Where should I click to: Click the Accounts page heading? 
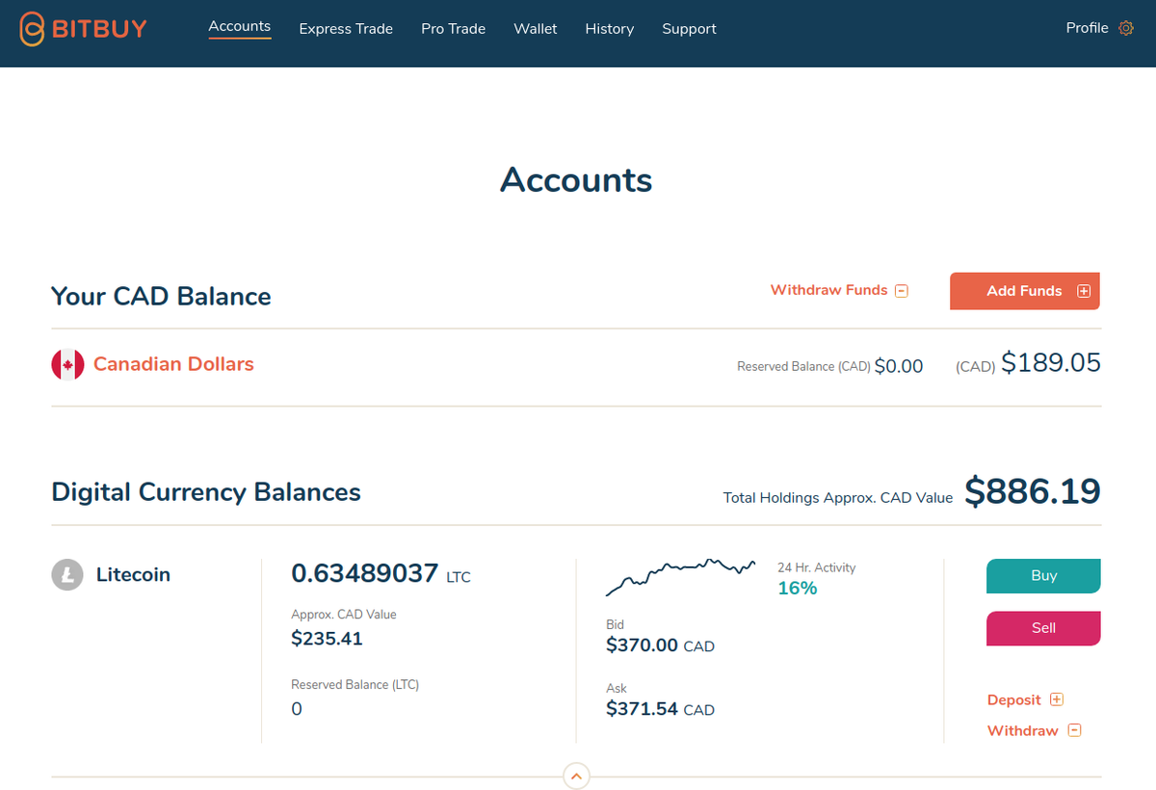[x=576, y=180]
